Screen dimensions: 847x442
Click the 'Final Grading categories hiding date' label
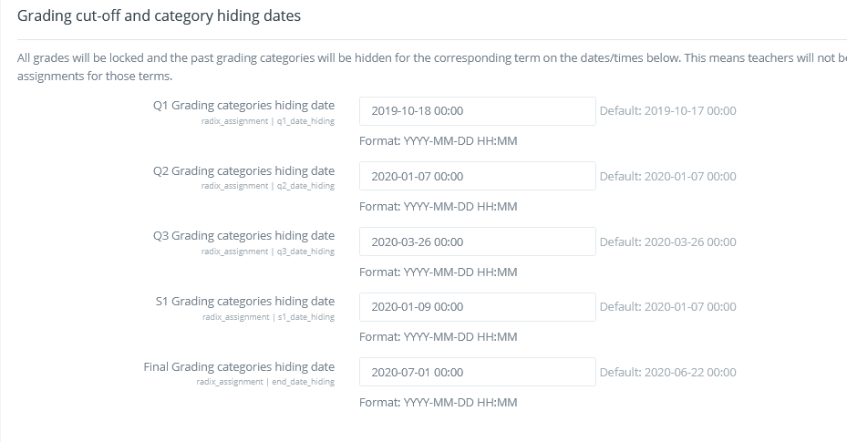(239, 367)
